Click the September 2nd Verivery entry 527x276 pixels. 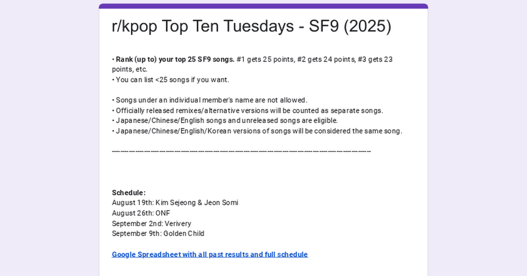[x=152, y=223]
